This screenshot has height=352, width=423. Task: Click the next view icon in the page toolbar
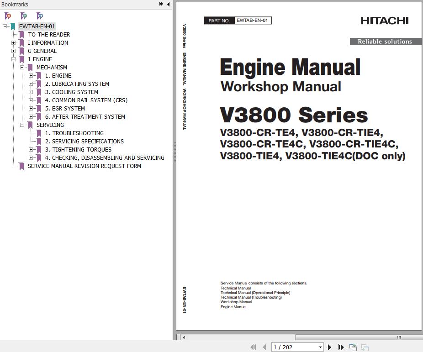tap(365, 347)
